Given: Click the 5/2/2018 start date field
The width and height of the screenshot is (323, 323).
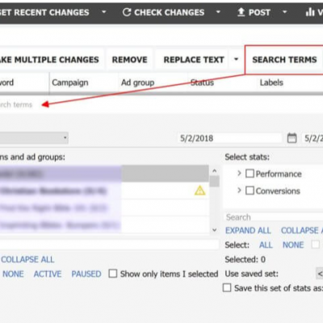Looking at the screenshot, I should (229, 138).
